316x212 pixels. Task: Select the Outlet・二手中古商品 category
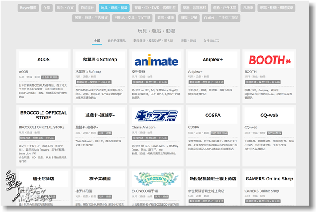221,18
